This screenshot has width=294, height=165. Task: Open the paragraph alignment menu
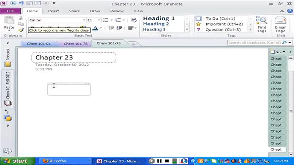(132, 28)
